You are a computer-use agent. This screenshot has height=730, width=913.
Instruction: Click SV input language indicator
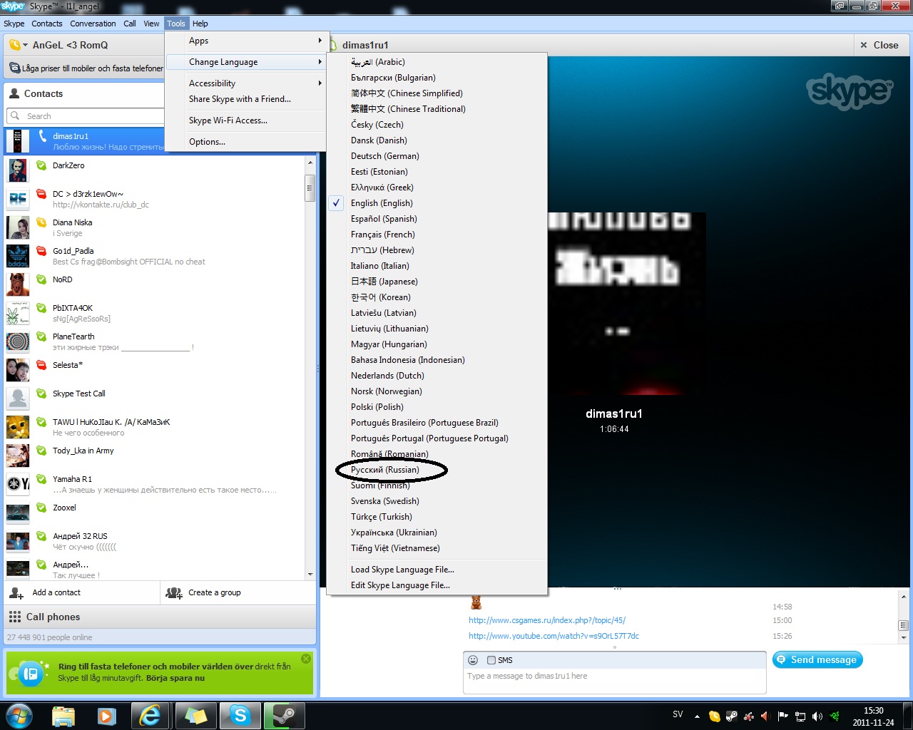678,714
